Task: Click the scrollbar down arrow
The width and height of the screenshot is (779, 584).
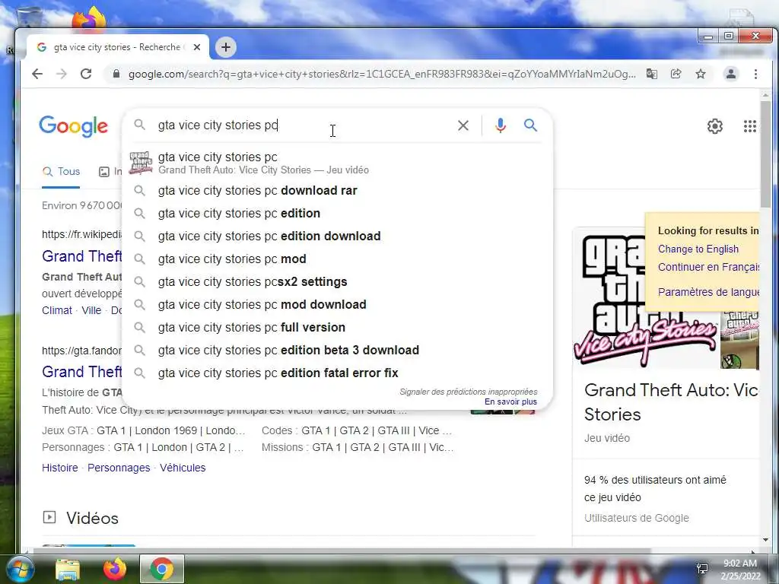Action: tap(765, 540)
